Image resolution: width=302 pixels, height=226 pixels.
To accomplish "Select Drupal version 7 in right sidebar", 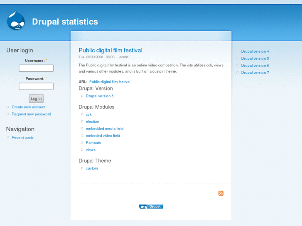I will pyautogui.click(x=255, y=73).
